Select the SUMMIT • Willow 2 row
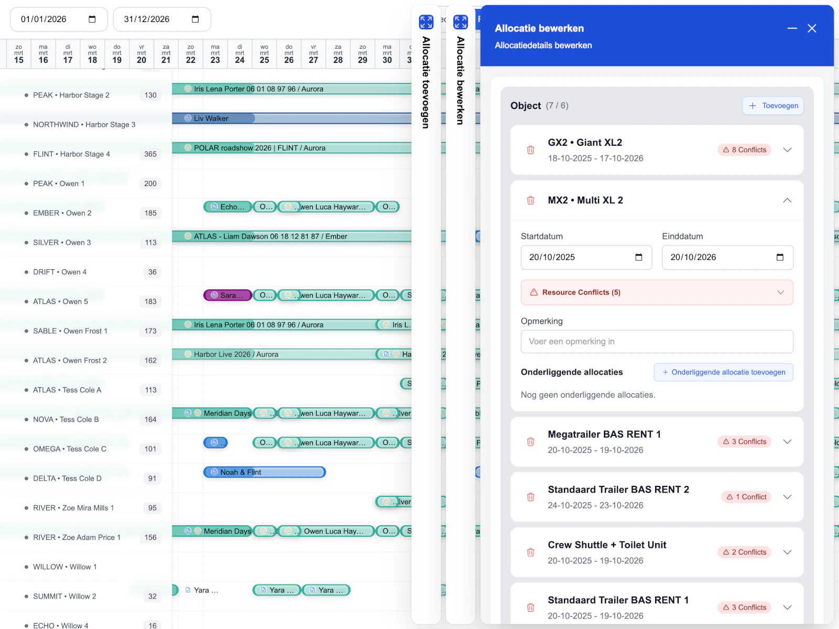839x629 pixels. (86, 597)
